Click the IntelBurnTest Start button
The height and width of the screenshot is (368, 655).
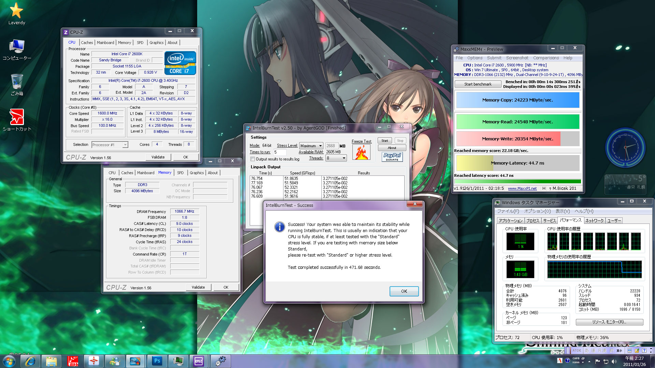point(384,141)
